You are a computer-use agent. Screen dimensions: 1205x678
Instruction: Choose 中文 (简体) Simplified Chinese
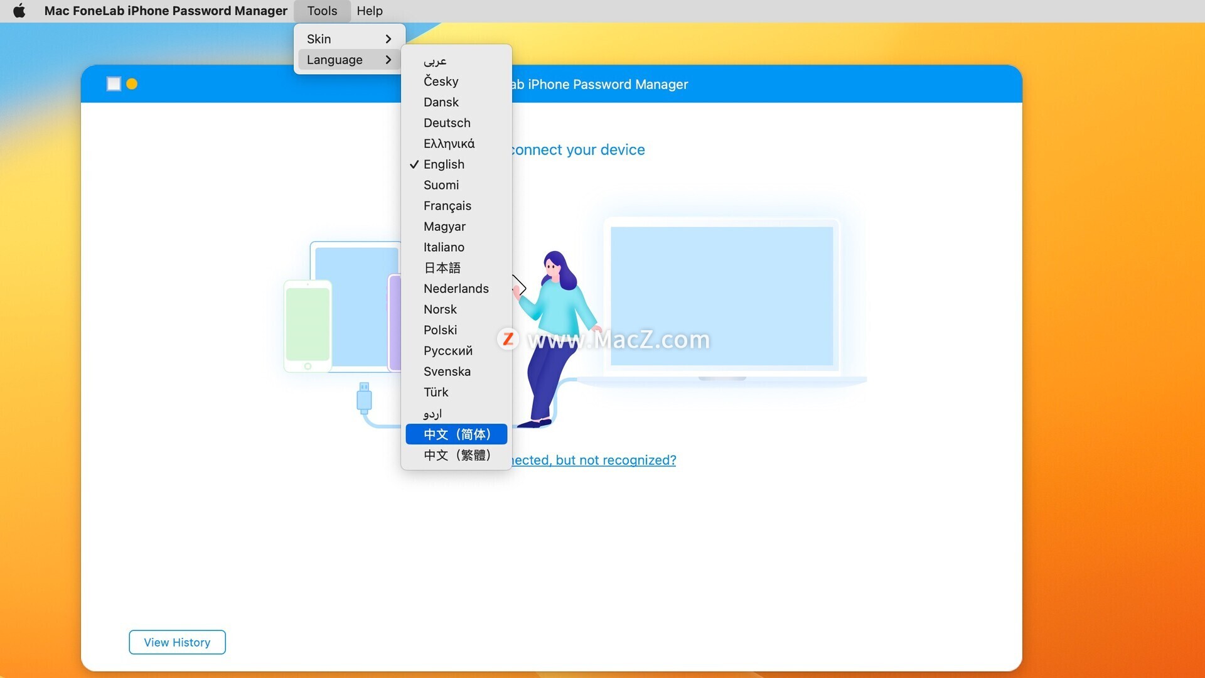456,434
